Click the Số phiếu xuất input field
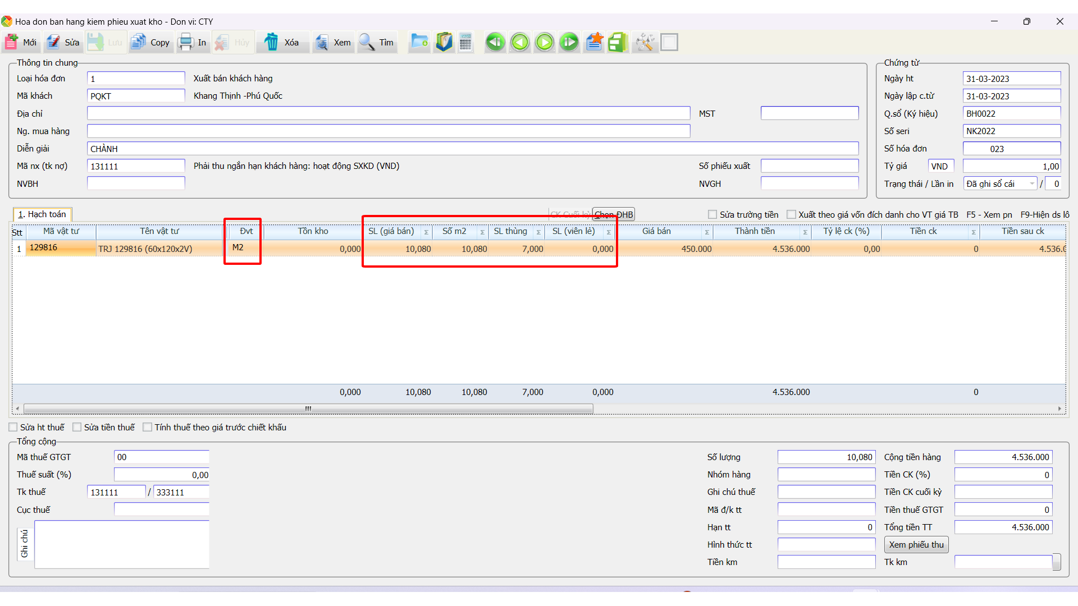 (x=810, y=166)
